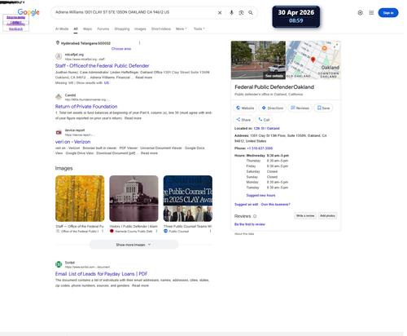Open the settings gear icon
This screenshot has height=336, width=407.
pyautogui.click(x=360, y=13)
